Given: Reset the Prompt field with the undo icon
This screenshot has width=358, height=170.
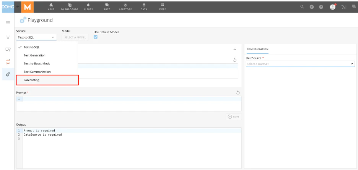Looking at the screenshot, I should tap(238, 92).
